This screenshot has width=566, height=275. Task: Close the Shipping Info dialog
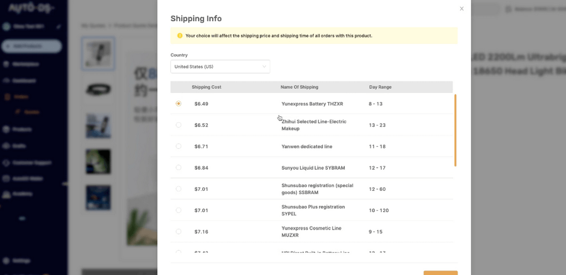coord(462,9)
